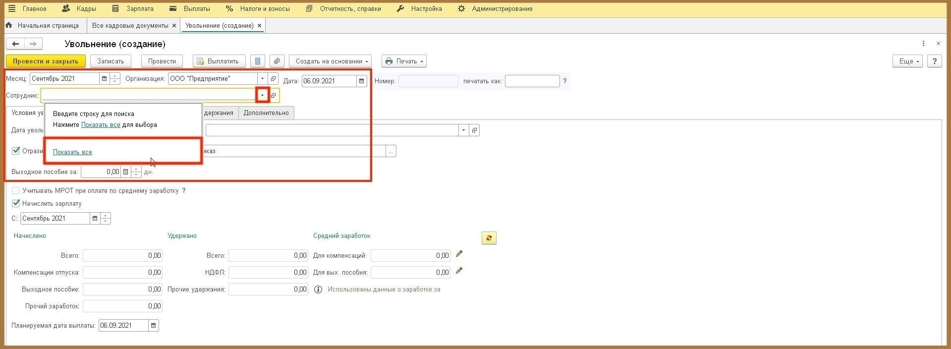Go back with the left arrow
The width and height of the screenshot is (951, 349).
[x=15, y=44]
